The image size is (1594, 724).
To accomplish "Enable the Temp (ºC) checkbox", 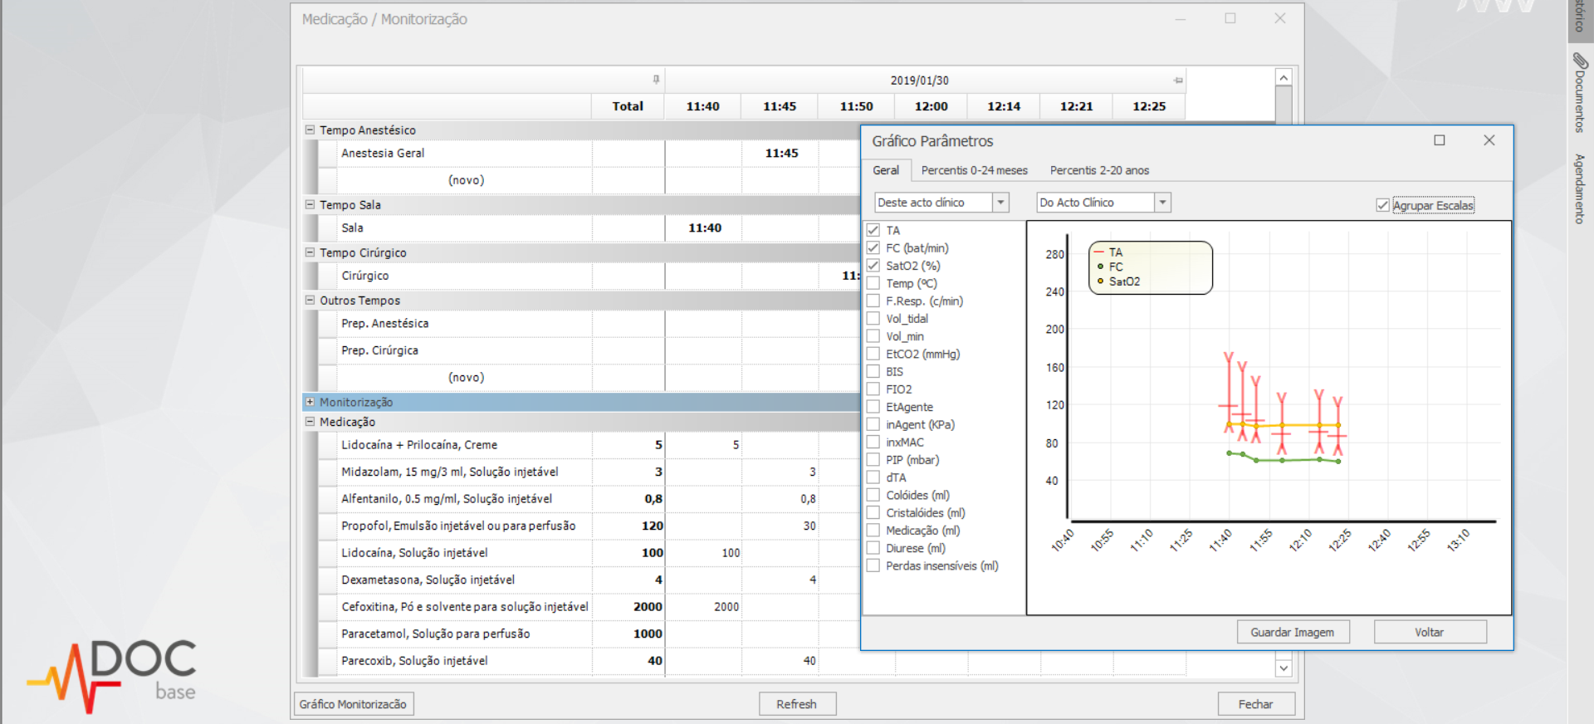I will click(873, 283).
